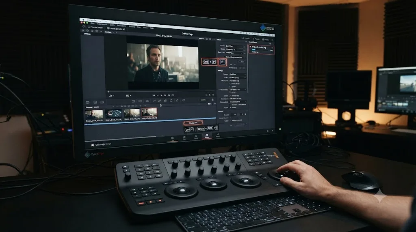
Task: Click the power-shaped icon at toolbar far right
Action: click(273, 40)
